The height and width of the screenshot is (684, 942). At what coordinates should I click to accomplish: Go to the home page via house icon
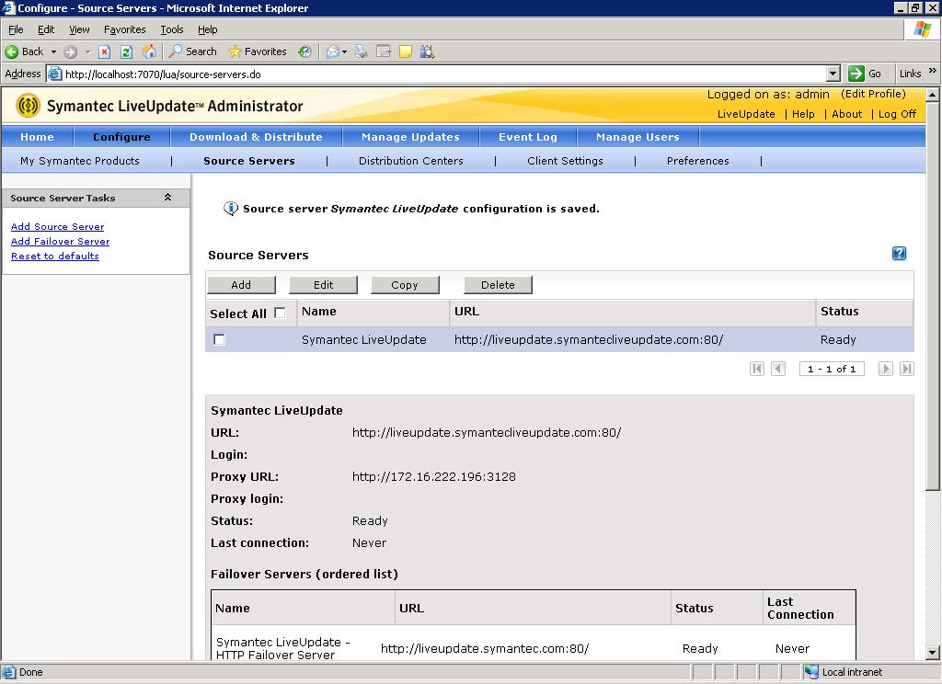click(149, 51)
